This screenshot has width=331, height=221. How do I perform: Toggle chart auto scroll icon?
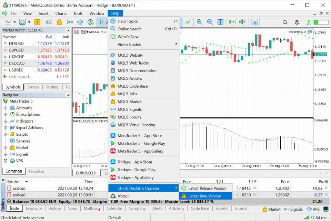tap(232, 22)
